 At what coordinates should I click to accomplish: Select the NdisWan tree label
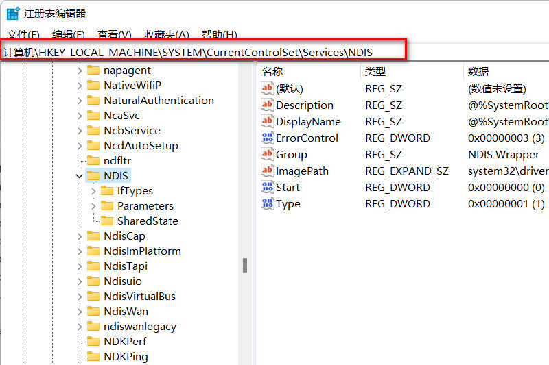click(126, 311)
